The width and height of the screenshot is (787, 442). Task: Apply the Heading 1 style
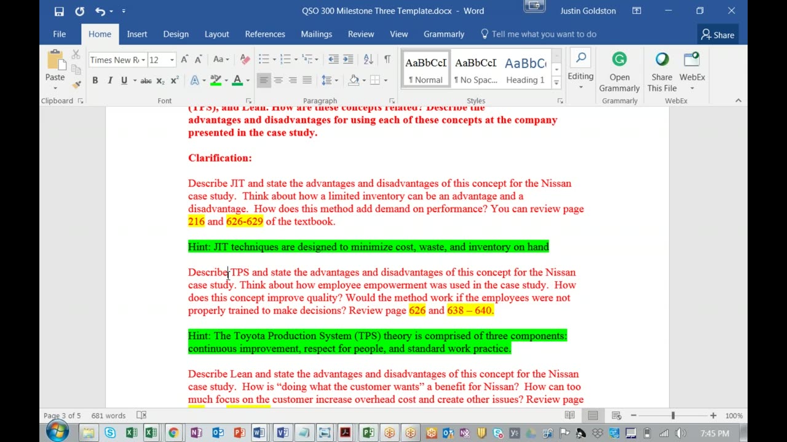[x=525, y=69]
